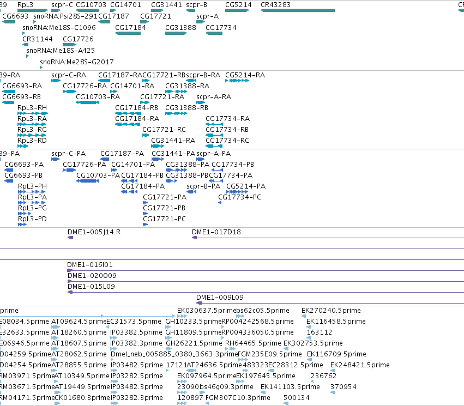This screenshot has height=406, width=464.
Task: Click the DME1-009L09 clone label
Action: tap(220, 298)
